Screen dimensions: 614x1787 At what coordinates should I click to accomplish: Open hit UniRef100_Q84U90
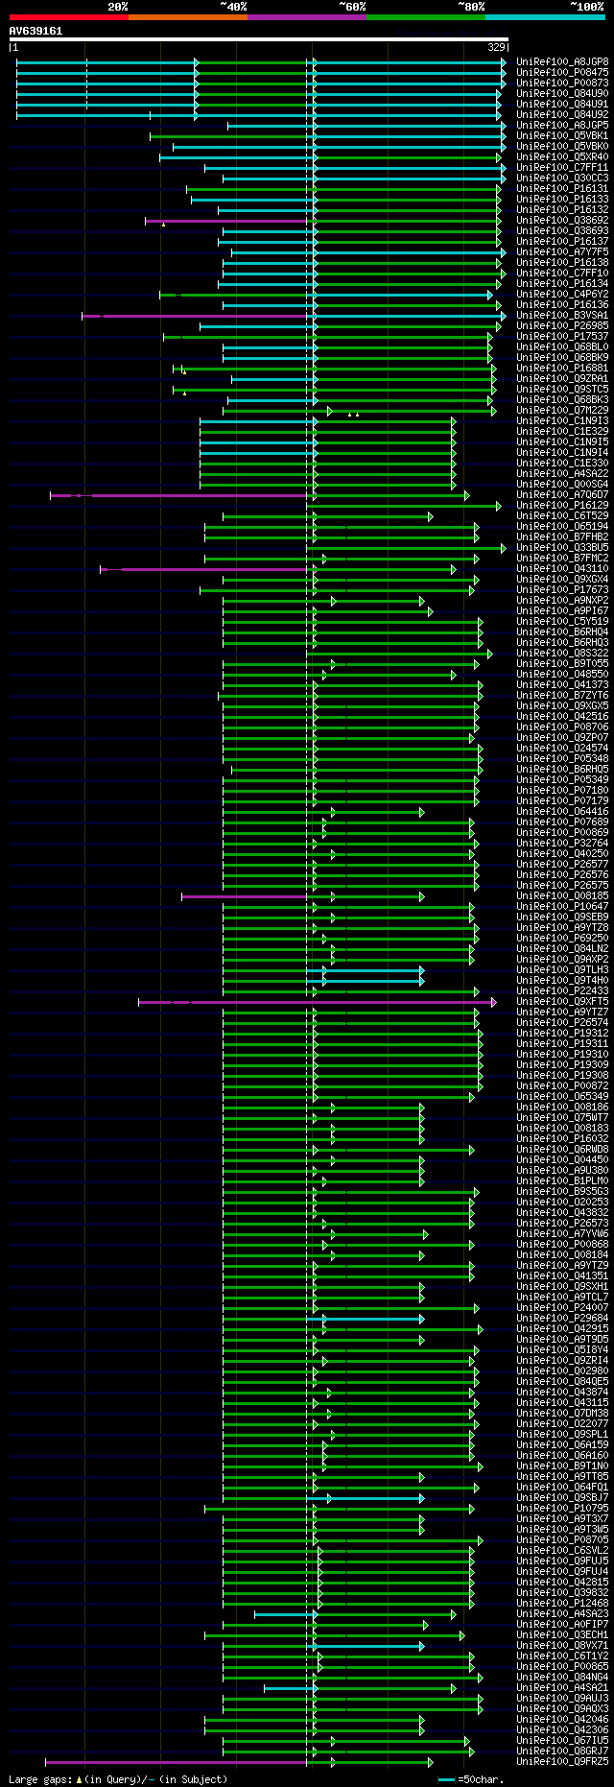[562, 93]
